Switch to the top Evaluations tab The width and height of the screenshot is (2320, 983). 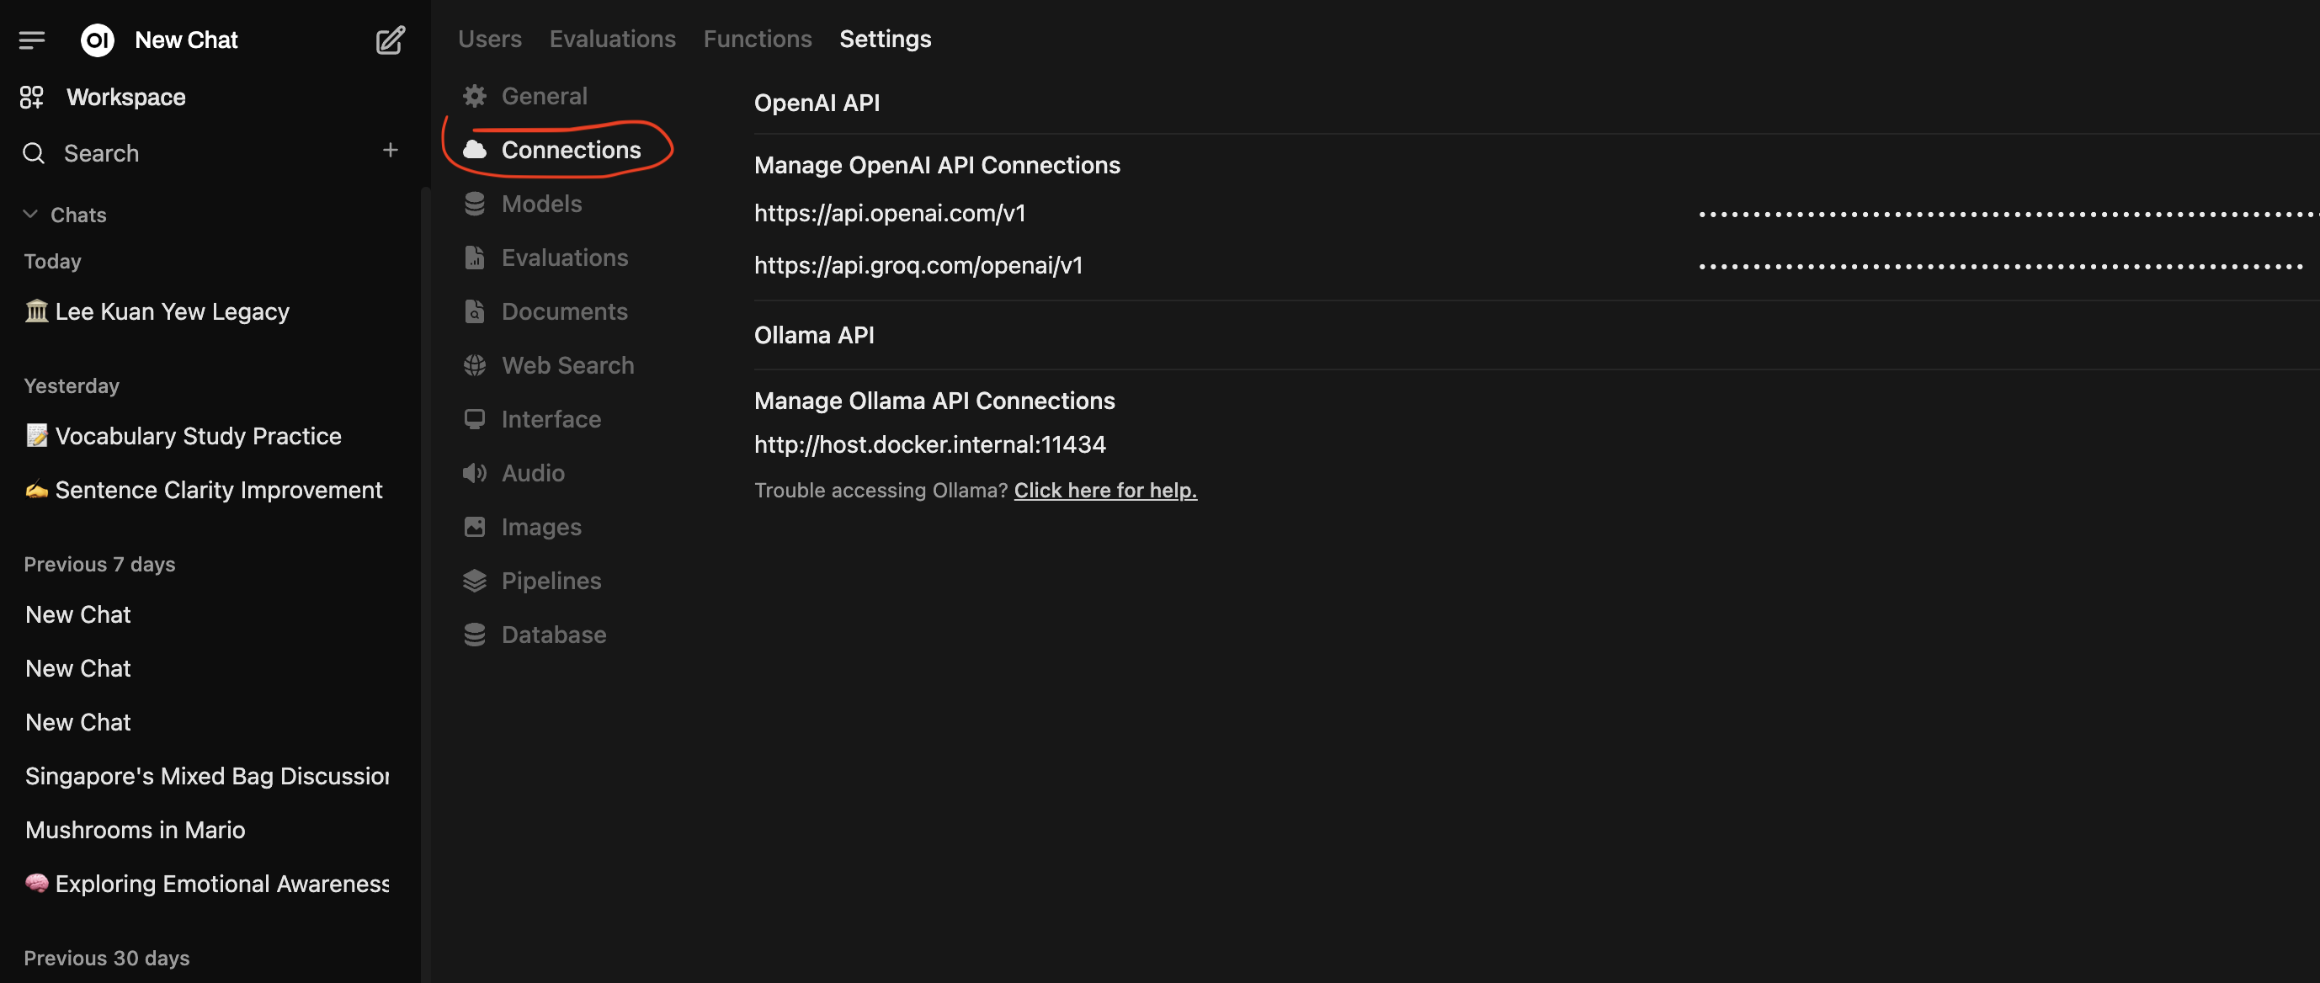[613, 39]
